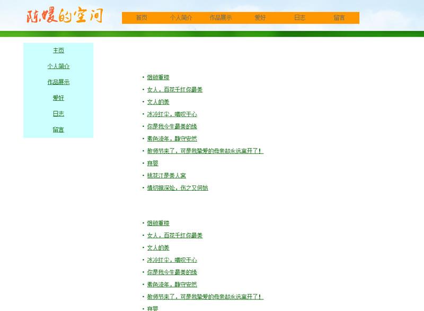Open 女人，百花千红你最美 in the second list
This screenshot has height=311, width=424.
click(174, 236)
